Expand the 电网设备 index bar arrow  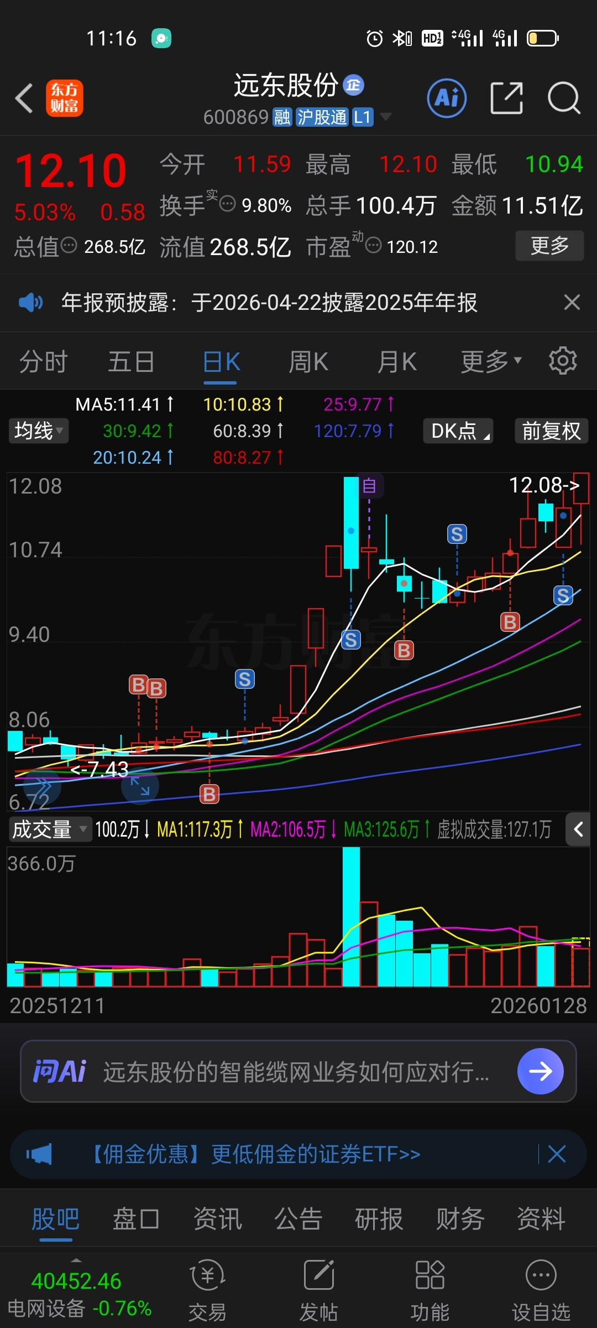pyautogui.click(x=77, y=1260)
